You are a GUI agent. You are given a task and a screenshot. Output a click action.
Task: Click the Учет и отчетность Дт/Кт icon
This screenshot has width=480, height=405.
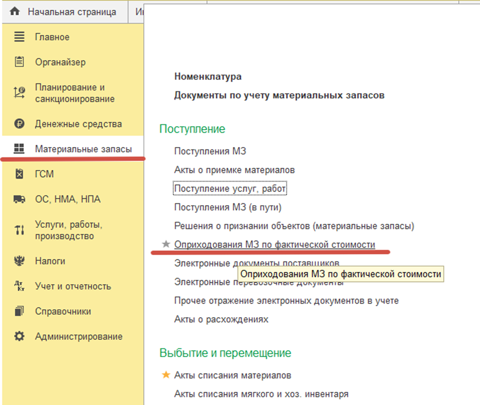click(19, 286)
